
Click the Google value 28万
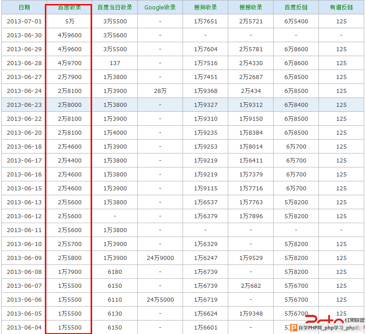coord(160,91)
